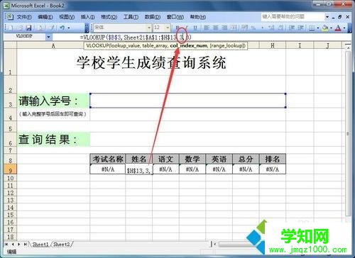Go to the first sheet tab arrow
The height and width of the screenshot is (258, 355).
click(6, 245)
